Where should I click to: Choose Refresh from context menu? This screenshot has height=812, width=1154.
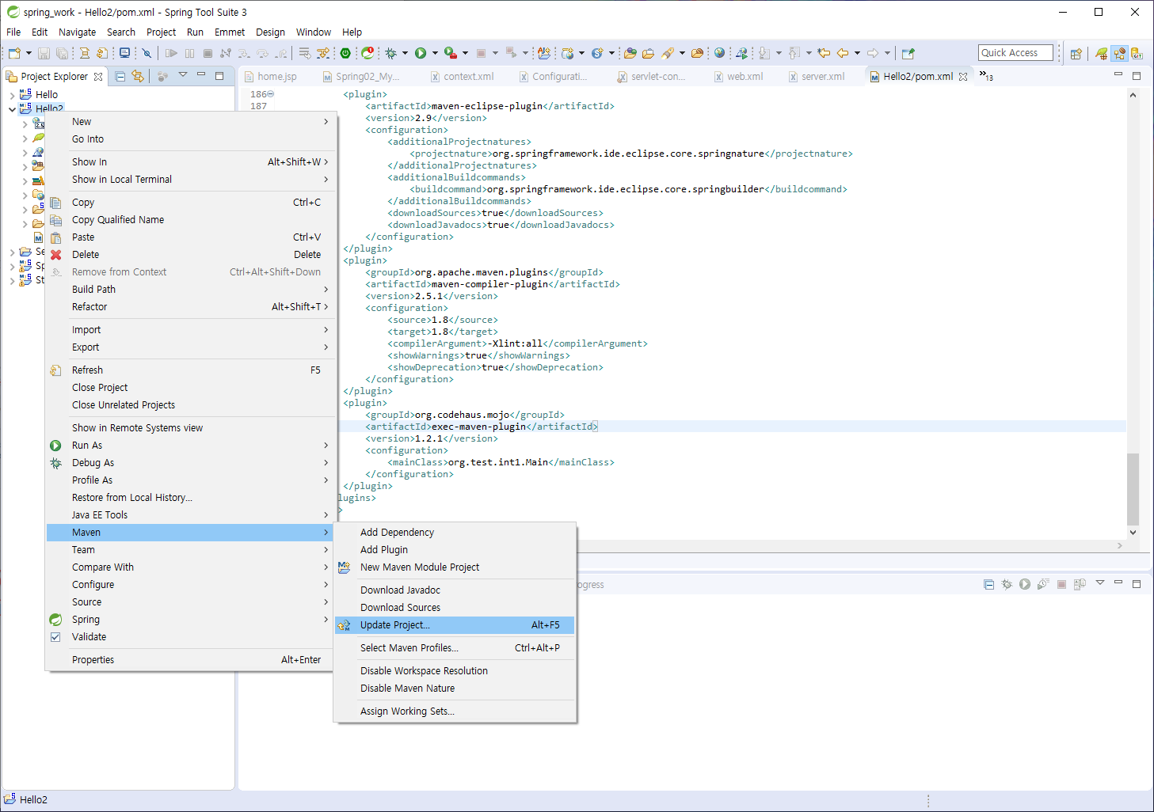tap(190, 370)
